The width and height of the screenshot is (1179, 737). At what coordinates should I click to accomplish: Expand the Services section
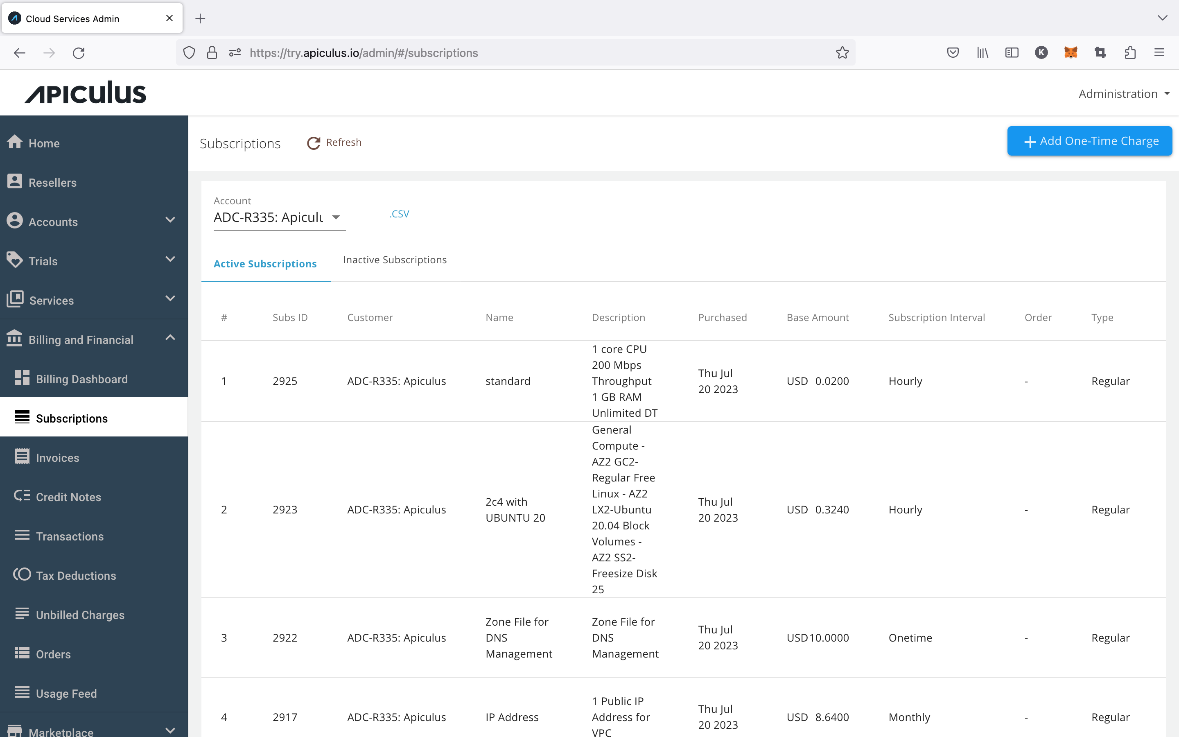pyautogui.click(x=51, y=300)
